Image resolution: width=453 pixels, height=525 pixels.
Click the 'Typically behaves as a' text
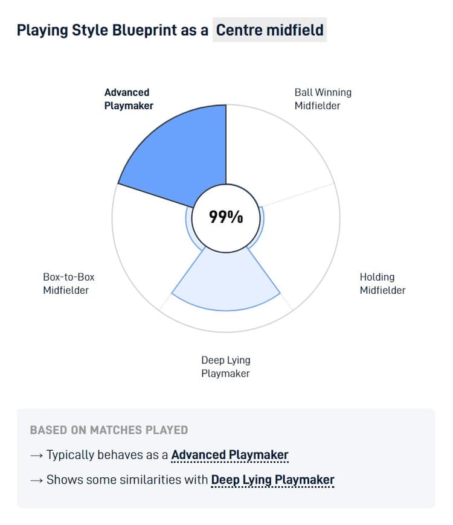coord(107,455)
